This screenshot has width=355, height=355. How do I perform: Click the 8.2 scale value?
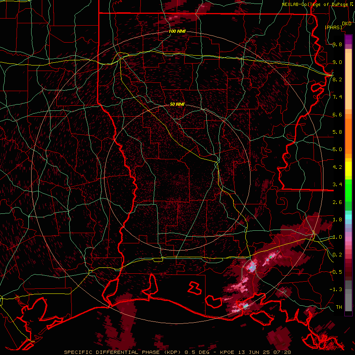[x=337, y=79]
